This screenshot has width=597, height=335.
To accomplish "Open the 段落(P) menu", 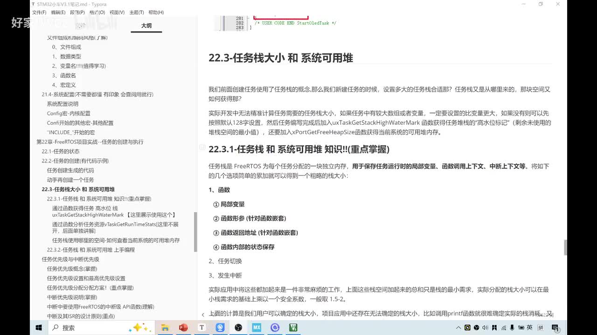I will click(x=77, y=13).
